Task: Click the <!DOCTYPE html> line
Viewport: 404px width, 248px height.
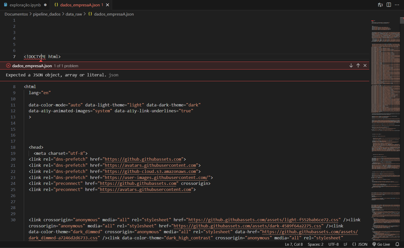Action: [42, 57]
